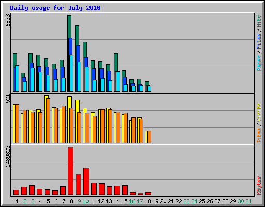Image resolution: width=265 pixels, height=207 pixels.
Task: Click day 18 on the x-axis
Action: [148, 201]
